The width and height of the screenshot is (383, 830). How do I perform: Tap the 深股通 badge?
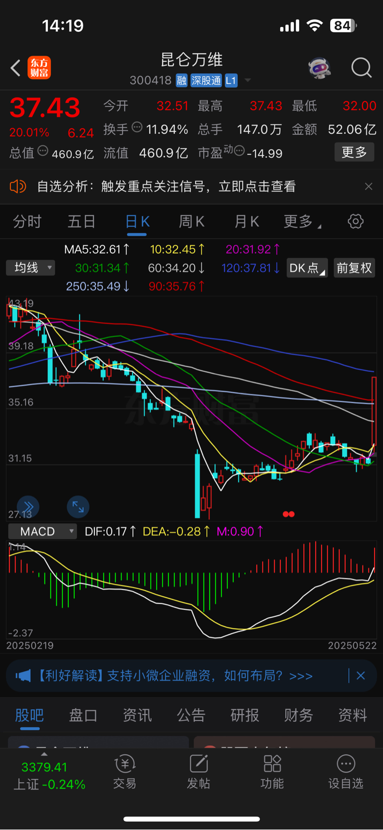[x=206, y=80]
